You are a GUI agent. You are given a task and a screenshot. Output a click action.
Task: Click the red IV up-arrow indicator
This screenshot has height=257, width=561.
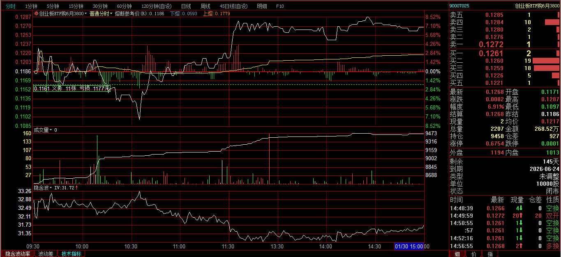[x=76, y=188]
